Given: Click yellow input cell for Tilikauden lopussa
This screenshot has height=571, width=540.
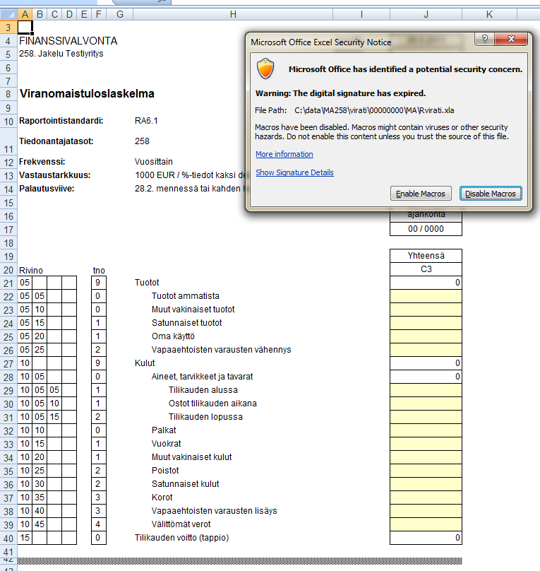Looking at the screenshot, I should pos(426,418).
